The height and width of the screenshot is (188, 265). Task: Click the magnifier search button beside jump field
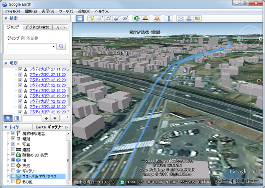click(x=61, y=46)
